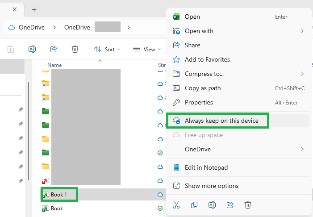Screen dimensions: 313x217
Task: Click the chevron arrow beside the OneDrive menu entry
Action: coord(302,149)
